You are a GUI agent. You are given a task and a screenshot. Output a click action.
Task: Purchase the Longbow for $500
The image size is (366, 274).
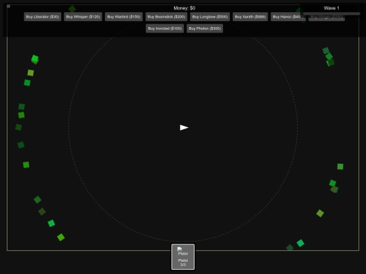(x=210, y=17)
